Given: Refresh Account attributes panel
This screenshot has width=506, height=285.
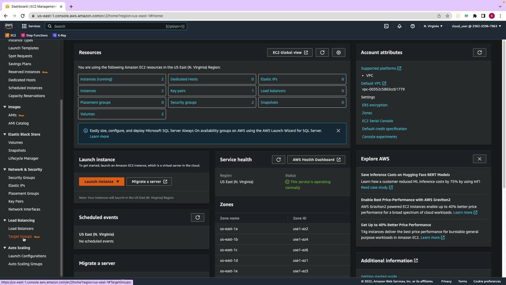Looking at the screenshot, I should pyautogui.click(x=479, y=53).
